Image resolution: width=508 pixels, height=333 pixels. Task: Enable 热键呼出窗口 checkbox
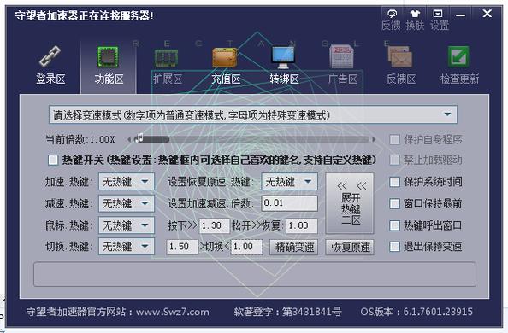point(394,225)
